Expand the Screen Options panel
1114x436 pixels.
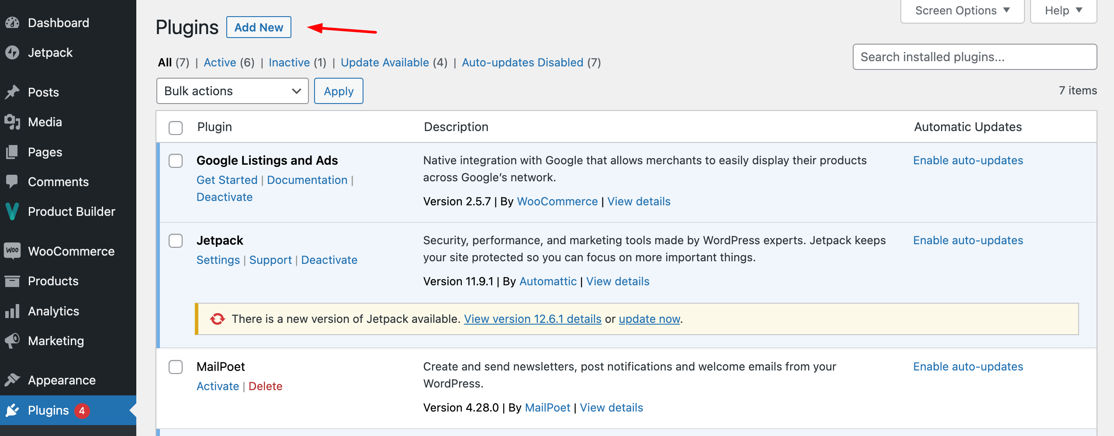tap(962, 10)
